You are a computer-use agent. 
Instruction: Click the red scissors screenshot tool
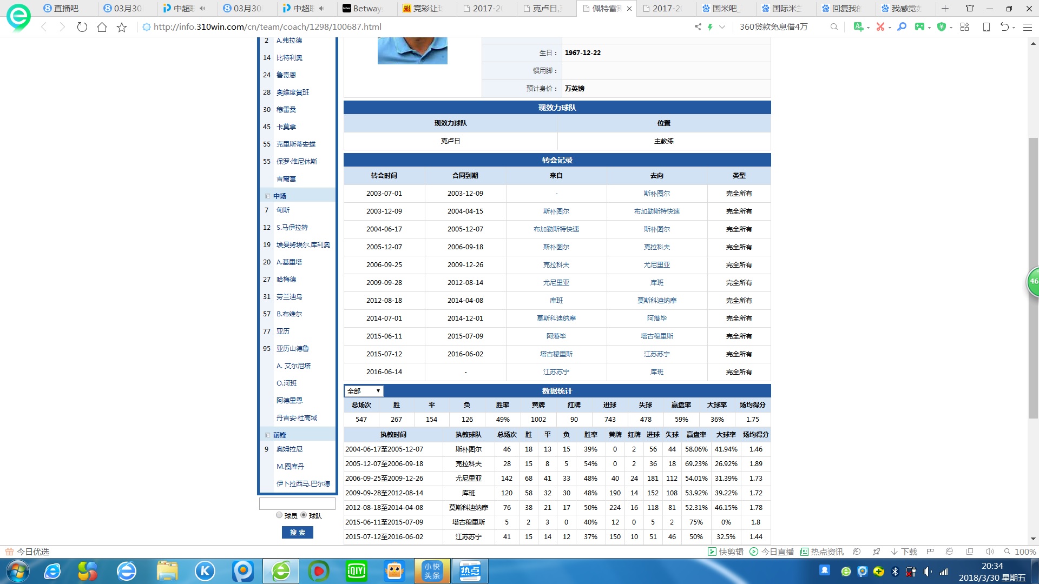pyautogui.click(x=880, y=26)
